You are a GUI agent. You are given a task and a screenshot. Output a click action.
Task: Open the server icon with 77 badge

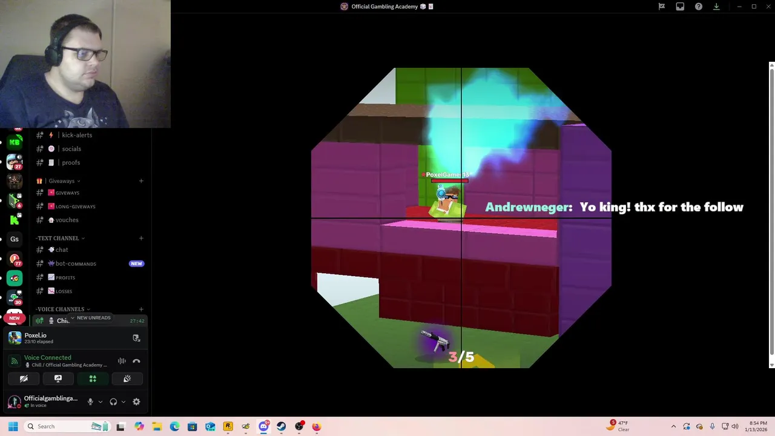15,259
